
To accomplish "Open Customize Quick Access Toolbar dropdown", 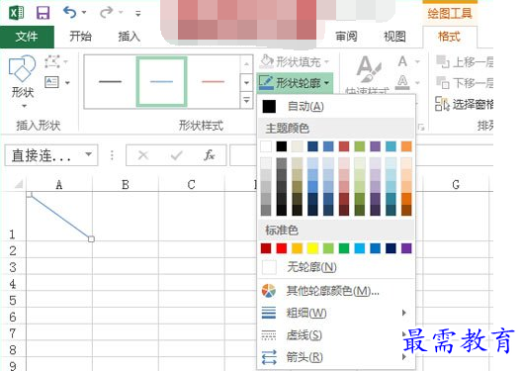I will coord(137,14).
